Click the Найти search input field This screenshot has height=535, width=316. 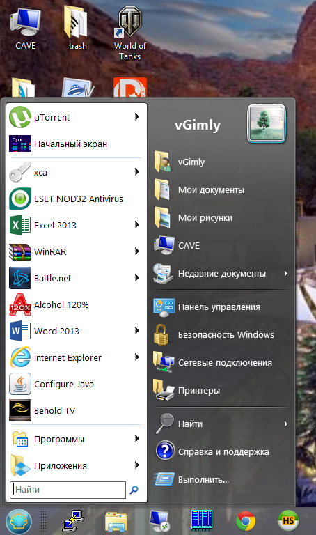tap(68, 490)
